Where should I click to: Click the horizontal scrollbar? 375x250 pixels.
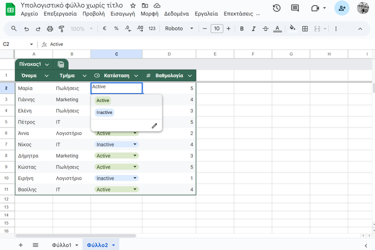click(76, 235)
